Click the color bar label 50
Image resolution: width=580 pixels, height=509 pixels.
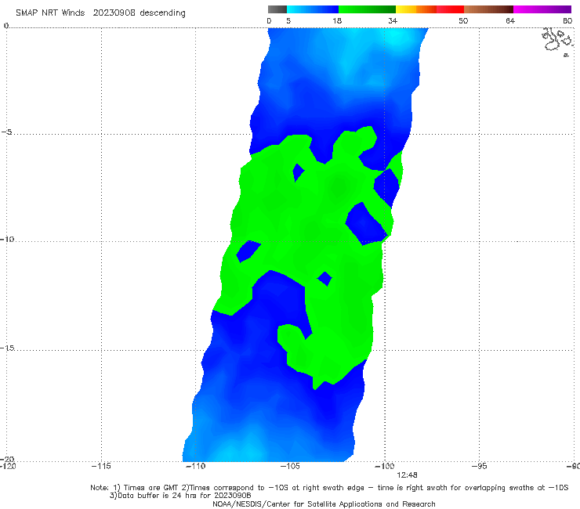(463, 20)
